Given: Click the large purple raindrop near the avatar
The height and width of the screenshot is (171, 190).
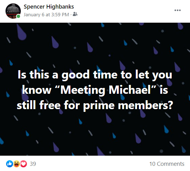Looking at the screenshot, I should point(21,32).
